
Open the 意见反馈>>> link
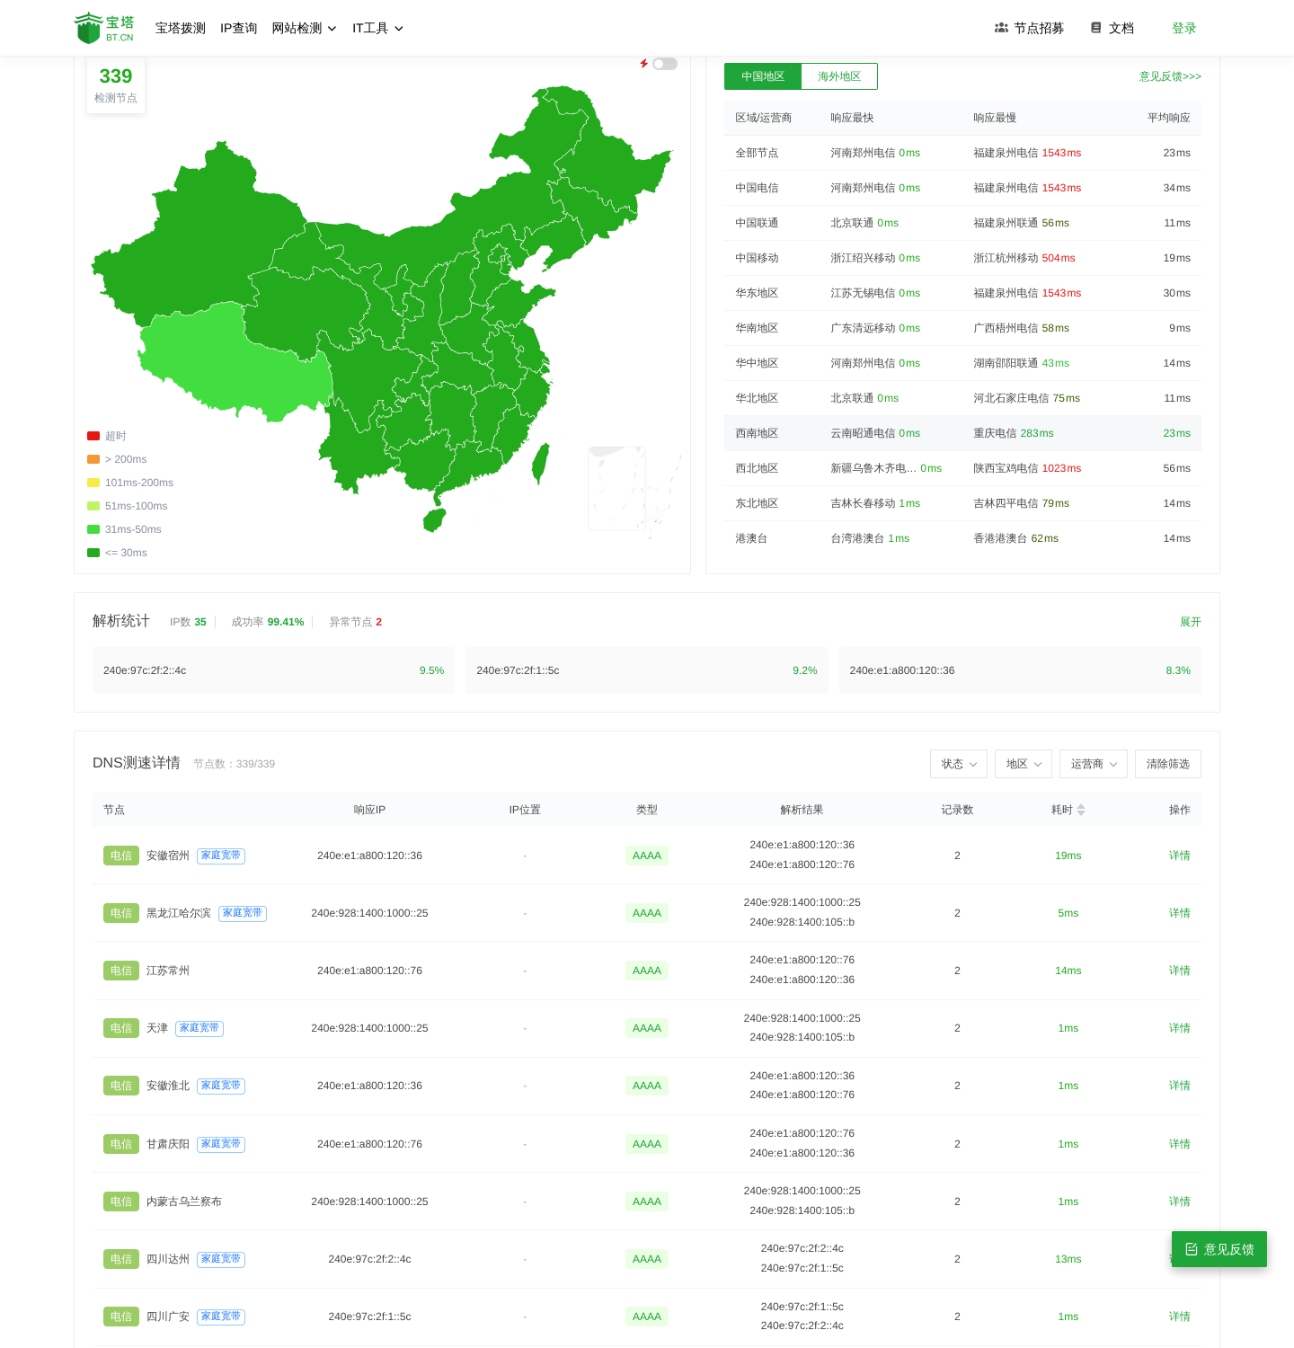tap(1170, 76)
